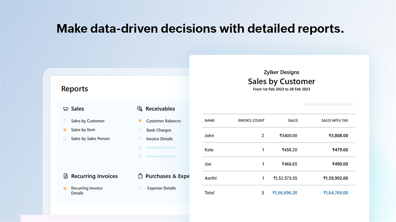Favorite the Bank Charges report star
Image resolution: width=396 pixels, height=222 pixels.
(x=140, y=130)
